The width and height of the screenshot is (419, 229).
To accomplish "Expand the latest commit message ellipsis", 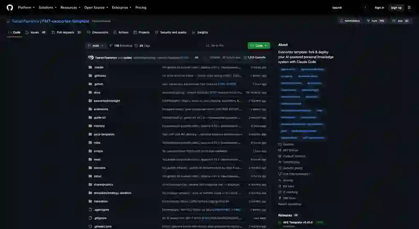I will click(196, 57).
